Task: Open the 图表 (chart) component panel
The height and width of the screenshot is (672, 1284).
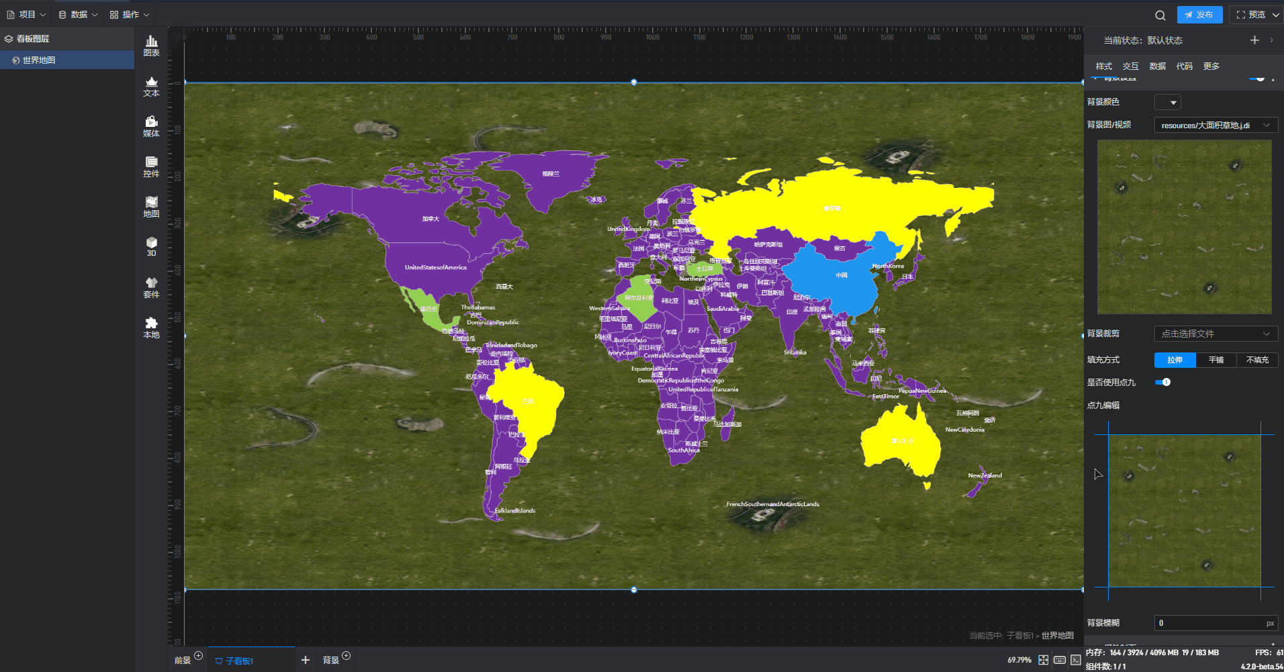Action: tap(151, 46)
